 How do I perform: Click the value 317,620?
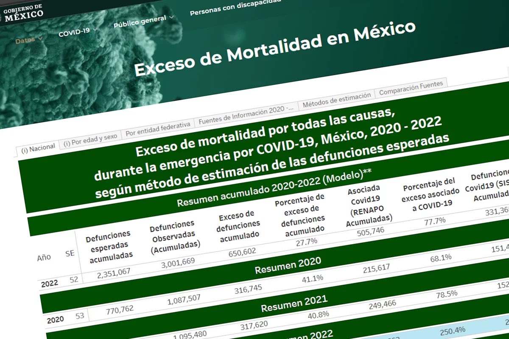point(254,326)
